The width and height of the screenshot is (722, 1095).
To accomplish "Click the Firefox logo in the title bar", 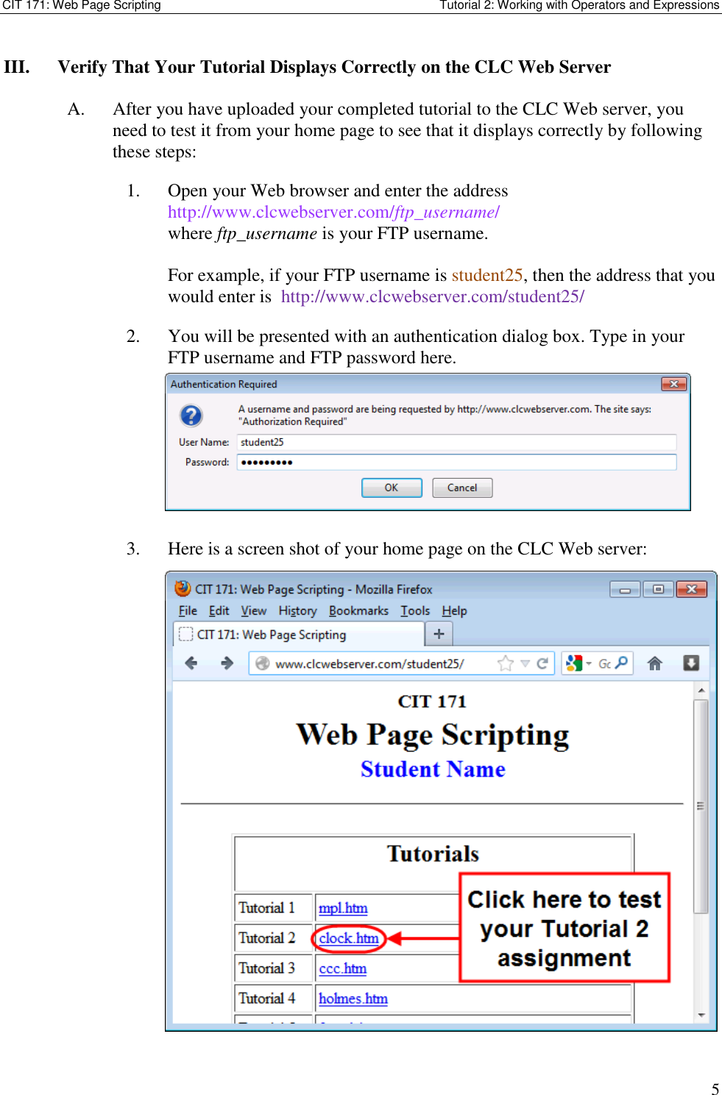I will pos(181,589).
